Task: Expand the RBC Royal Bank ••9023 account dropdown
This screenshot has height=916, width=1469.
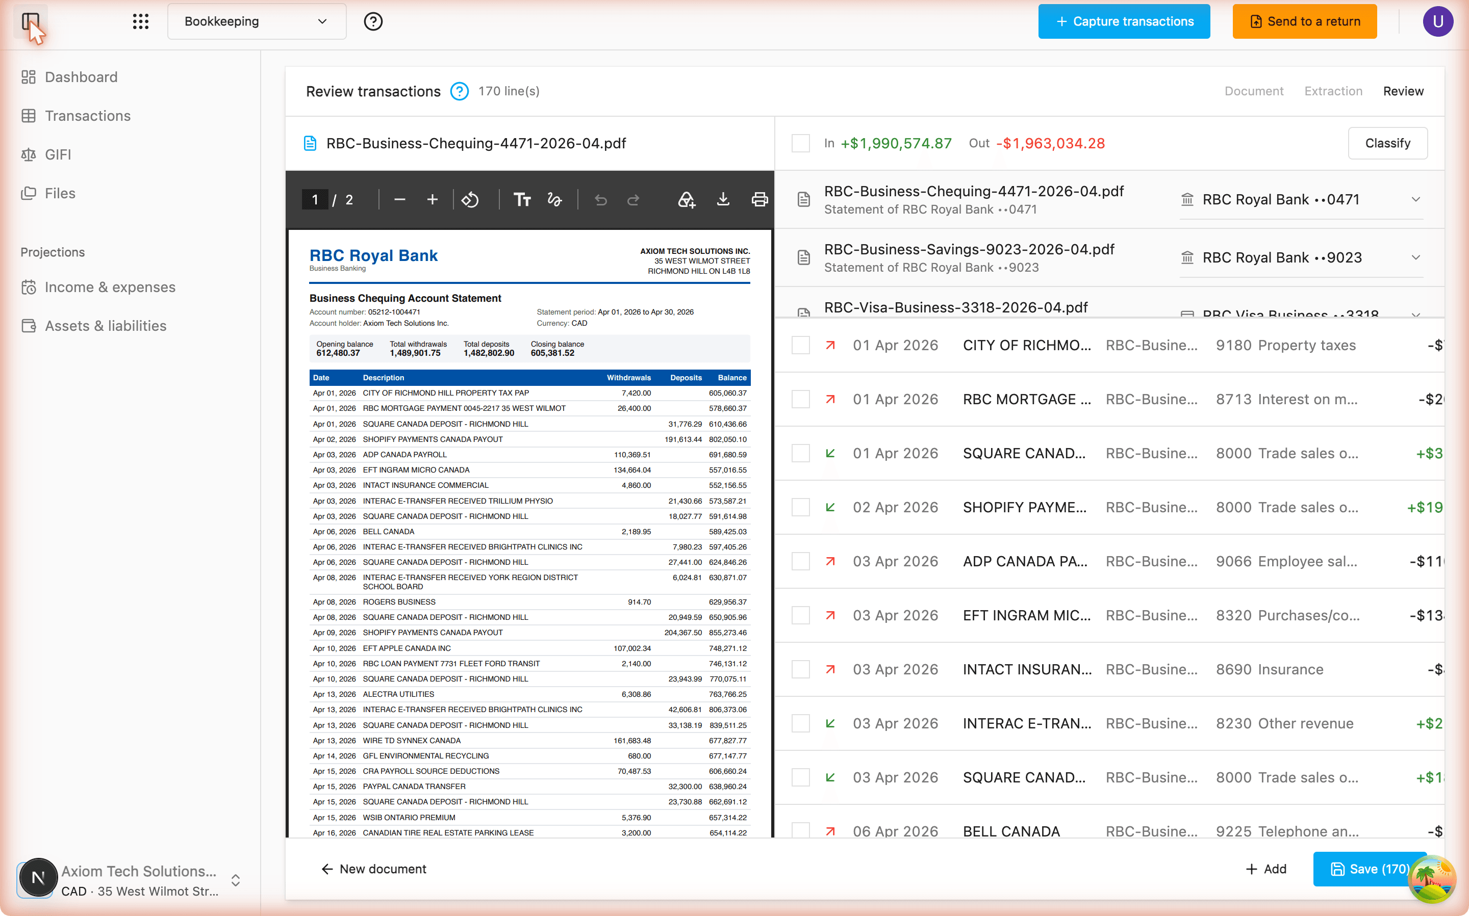Action: 1301,257
